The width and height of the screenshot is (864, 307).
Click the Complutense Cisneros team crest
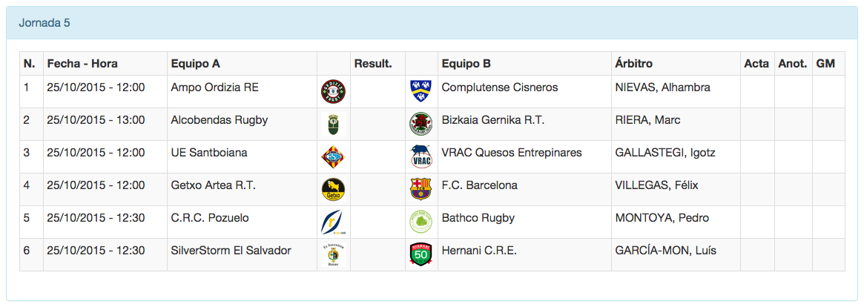pos(421,92)
